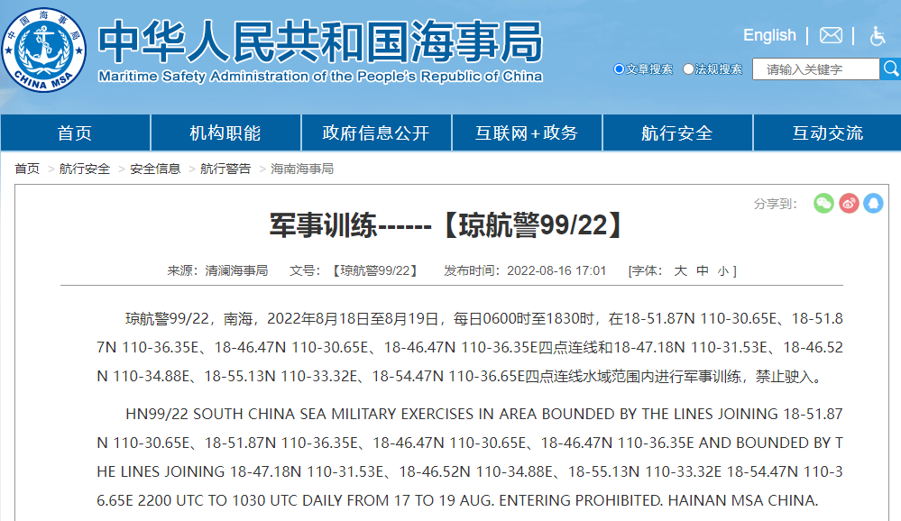Share the article via QQ
The image size is (901, 521).
click(x=871, y=205)
